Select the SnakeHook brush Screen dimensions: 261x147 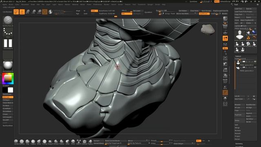pyautogui.click(x=50, y=142)
